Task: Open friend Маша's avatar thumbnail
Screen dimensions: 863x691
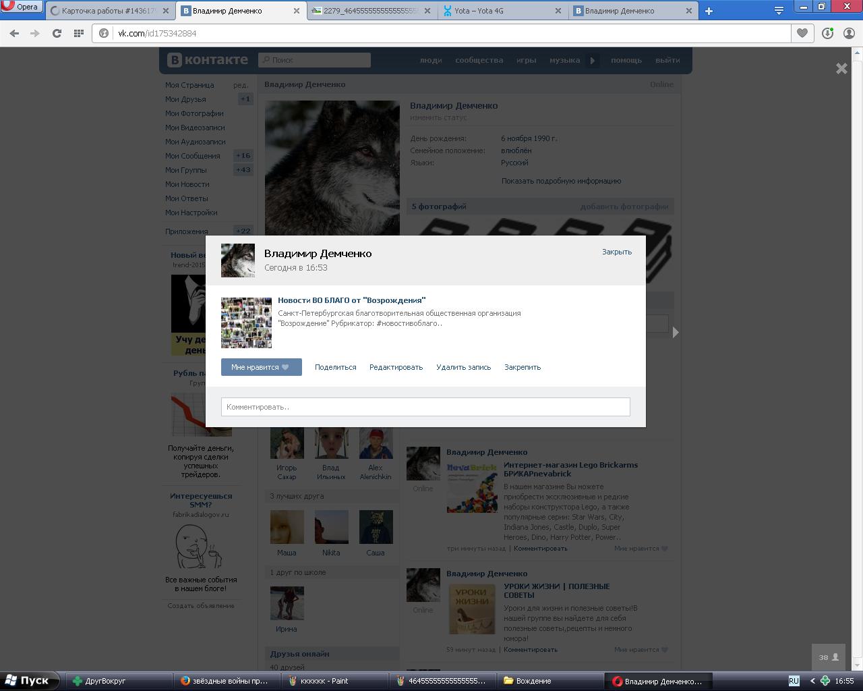Action: tap(287, 527)
